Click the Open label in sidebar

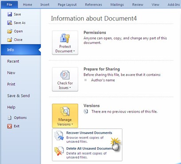coord(18,31)
